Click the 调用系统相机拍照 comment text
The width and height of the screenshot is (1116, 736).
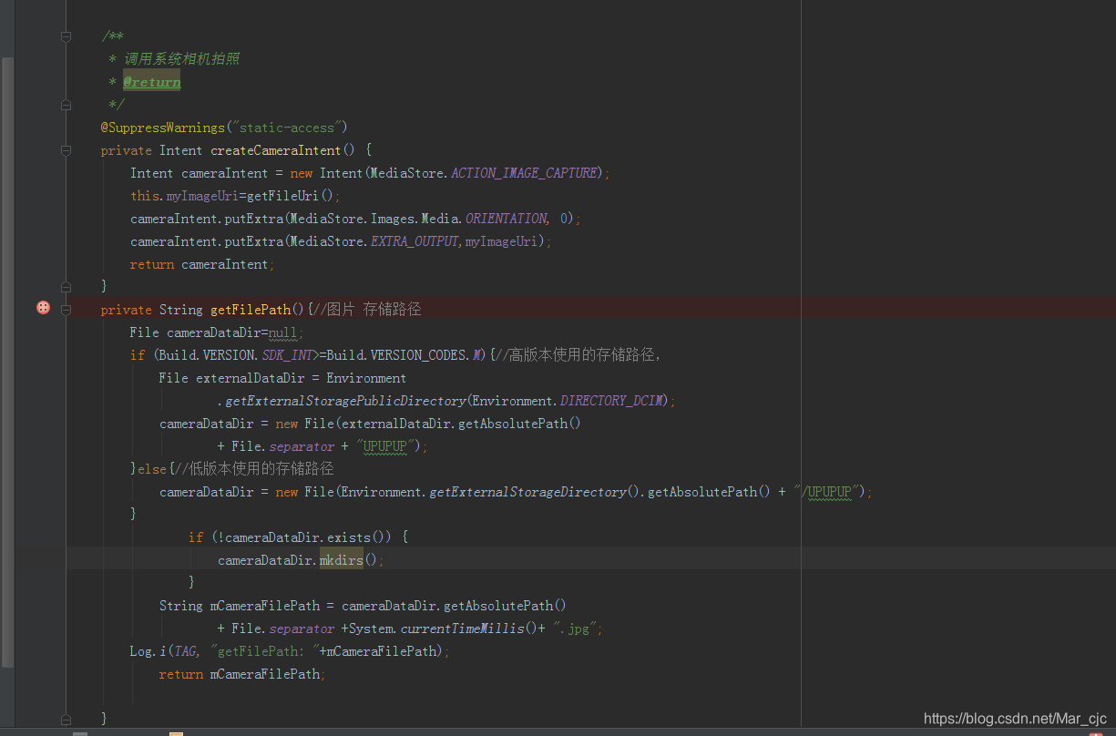[x=181, y=59]
